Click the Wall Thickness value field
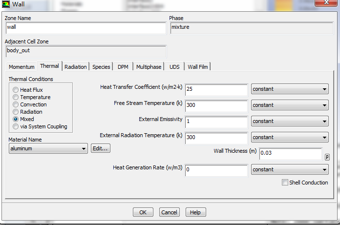The height and width of the screenshot is (225, 340). click(291, 154)
